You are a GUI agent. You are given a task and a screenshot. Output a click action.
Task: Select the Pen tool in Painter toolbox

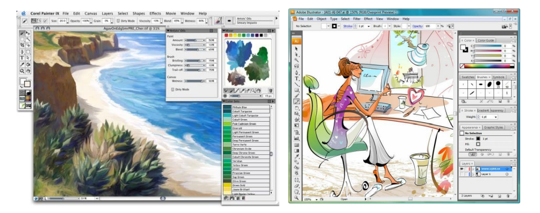click(22, 52)
